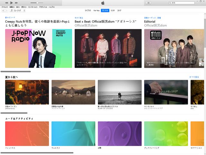206x155 pixels.
Task: Click the play button
Action: point(12,3)
